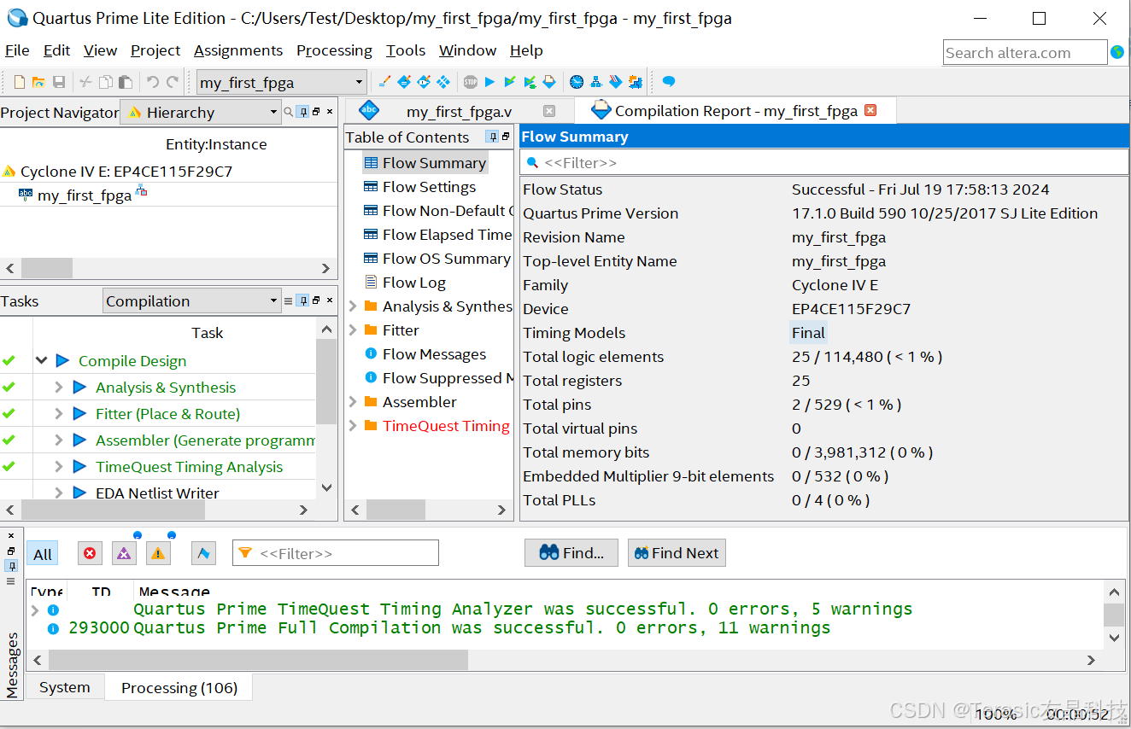Toggle the blue flag messages filter

tap(203, 554)
